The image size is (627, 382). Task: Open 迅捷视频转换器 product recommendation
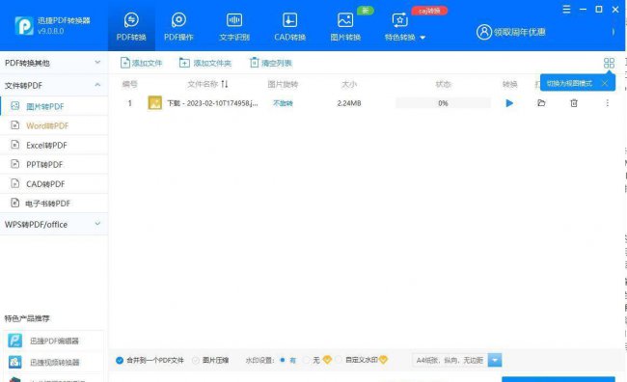point(53,363)
